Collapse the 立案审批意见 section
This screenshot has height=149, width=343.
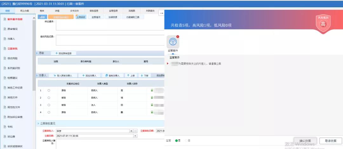(37, 123)
